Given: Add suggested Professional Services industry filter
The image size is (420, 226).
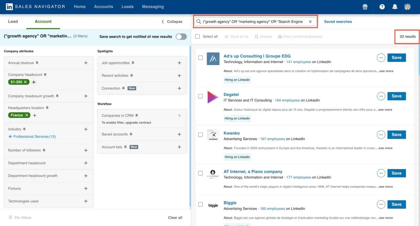Looking at the screenshot, I should coord(32,136).
